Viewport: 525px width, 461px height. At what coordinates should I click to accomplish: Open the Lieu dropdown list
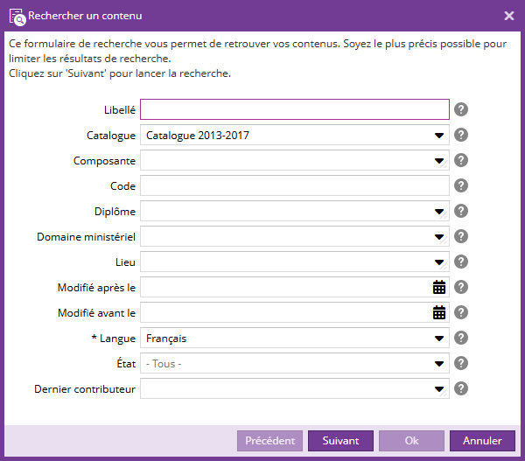[x=438, y=262]
